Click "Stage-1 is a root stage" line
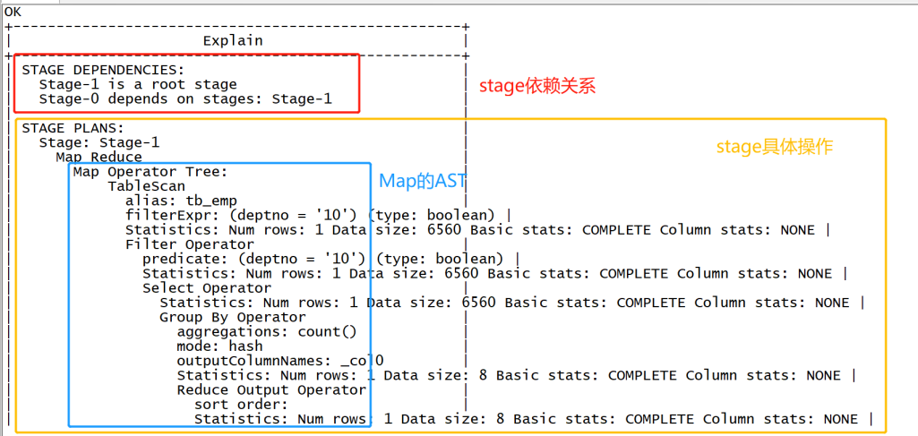This screenshot has width=918, height=436. 138,85
